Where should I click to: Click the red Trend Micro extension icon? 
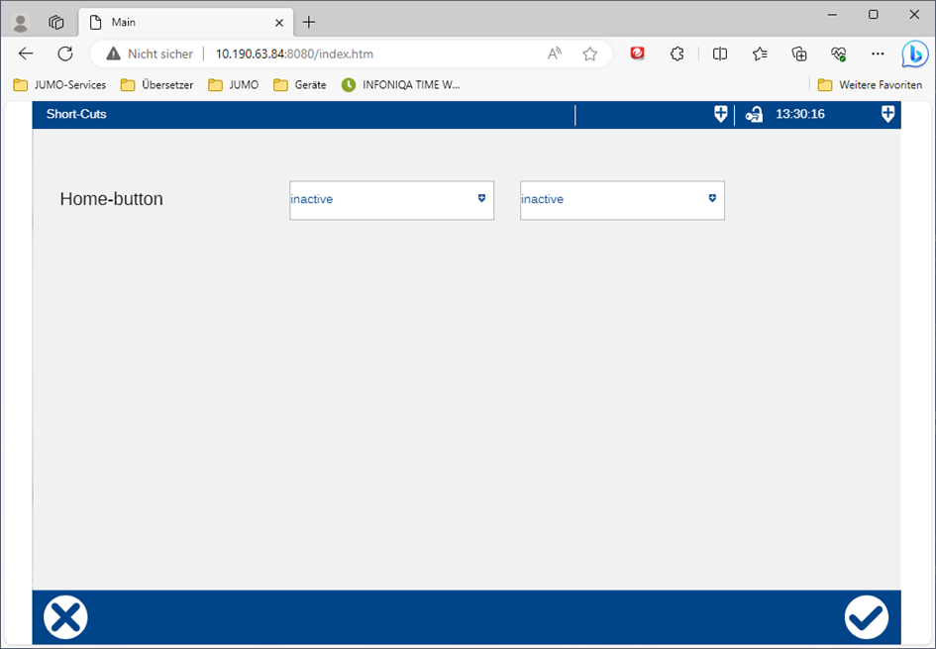(x=638, y=54)
